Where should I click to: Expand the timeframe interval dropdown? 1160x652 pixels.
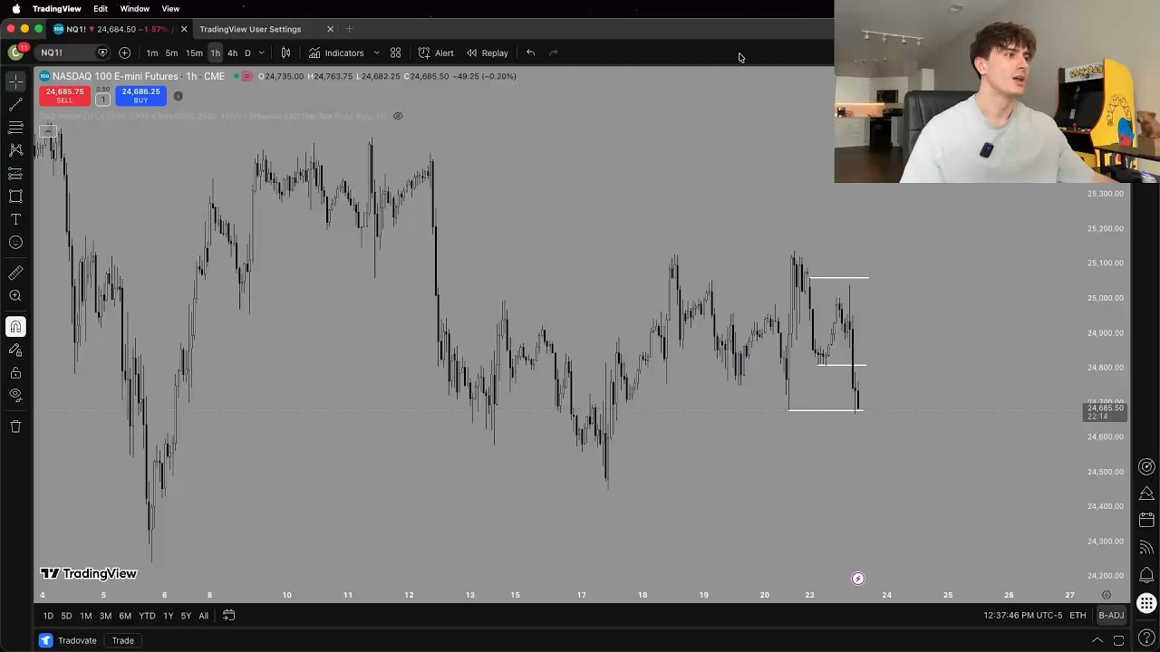pyautogui.click(x=261, y=53)
